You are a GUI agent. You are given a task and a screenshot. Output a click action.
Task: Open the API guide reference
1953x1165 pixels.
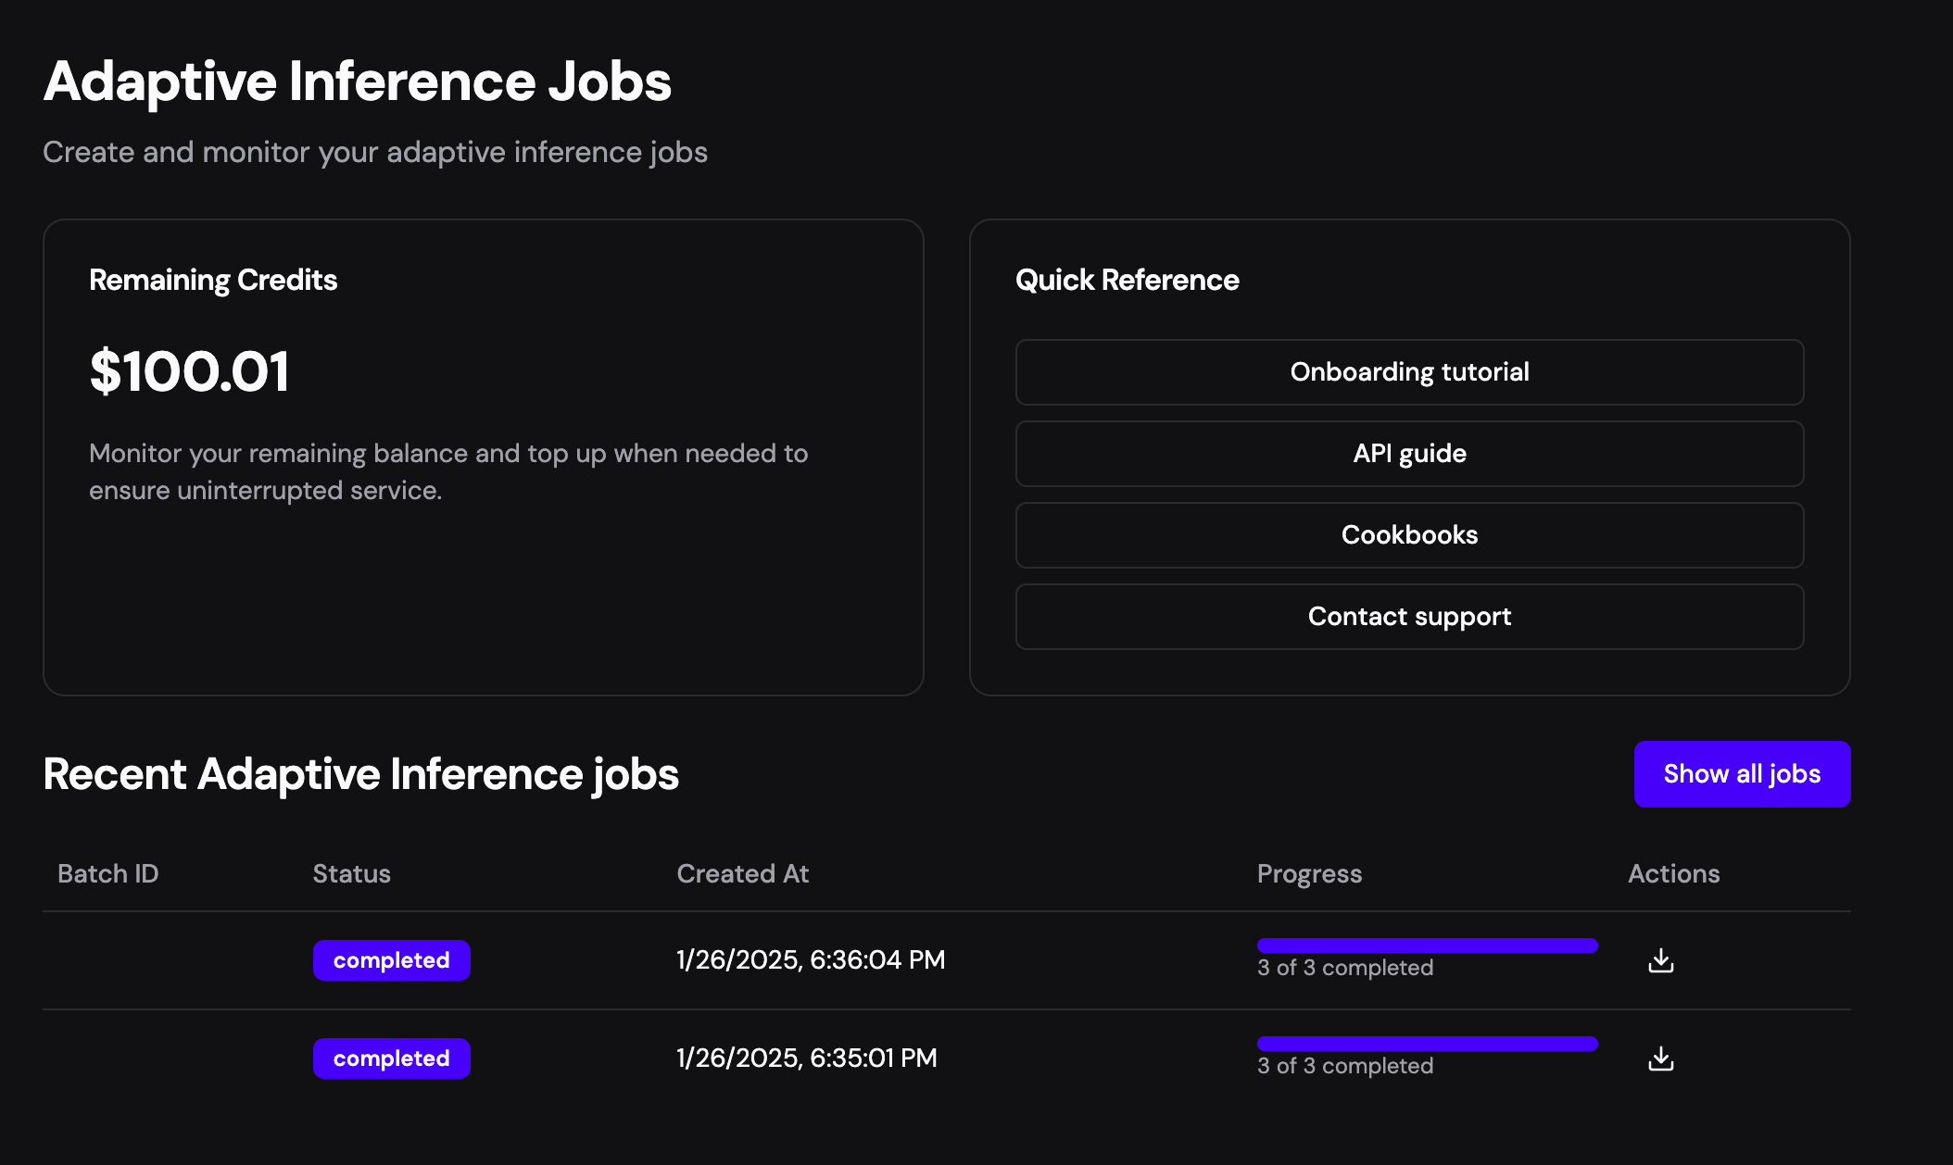(x=1409, y=454)
